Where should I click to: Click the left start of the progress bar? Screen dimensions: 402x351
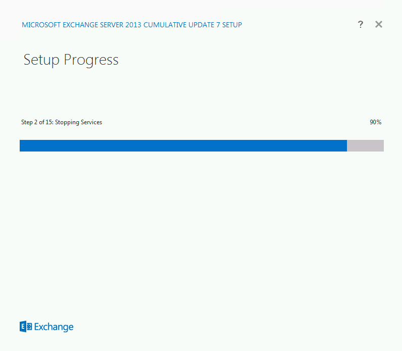(x=21, y=145)
